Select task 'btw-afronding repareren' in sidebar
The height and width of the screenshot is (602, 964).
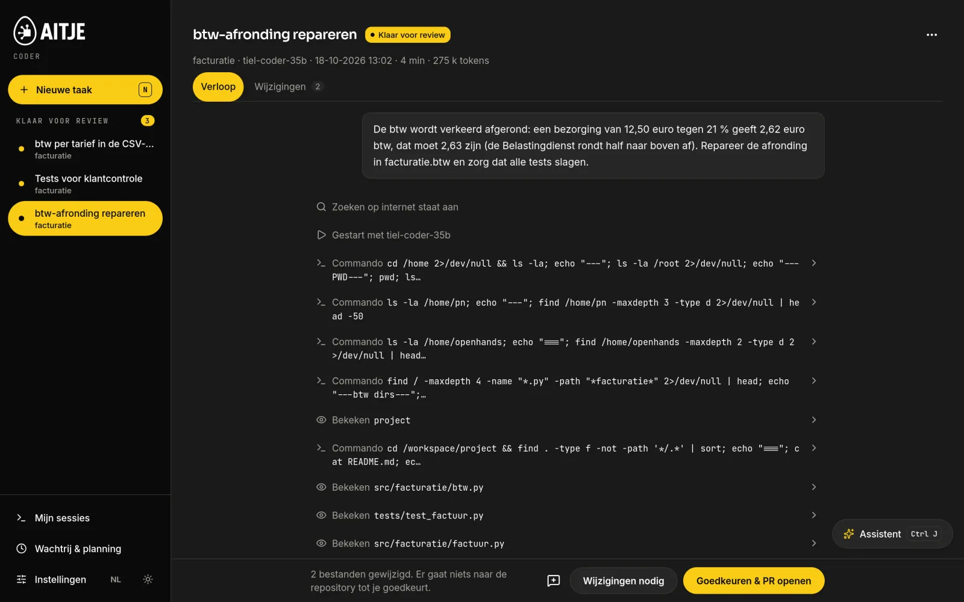click(x=85, y=219)
